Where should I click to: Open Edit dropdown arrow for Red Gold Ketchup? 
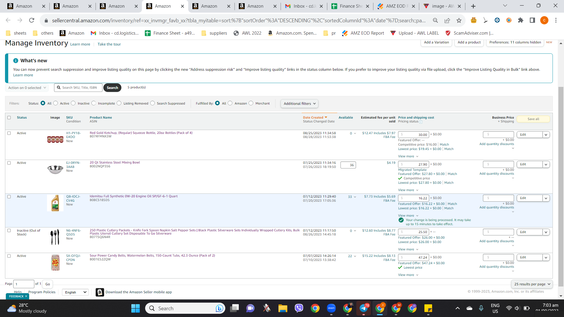pos(546,134)
